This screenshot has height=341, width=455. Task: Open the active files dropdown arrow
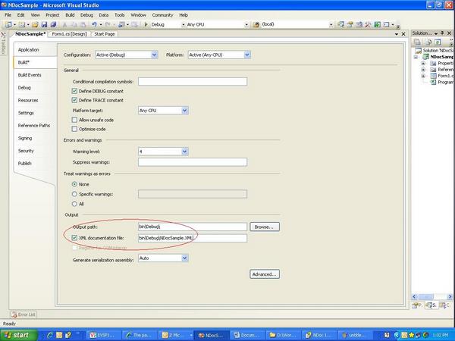pyautogui.click(x=397, y=34)
